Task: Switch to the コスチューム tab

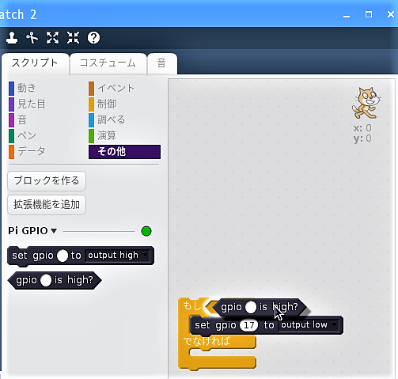Action: (108, 63)
